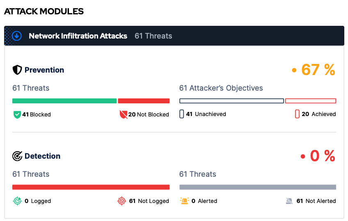
Task: Click the Detection radar target icon
Action: (17, 156)
